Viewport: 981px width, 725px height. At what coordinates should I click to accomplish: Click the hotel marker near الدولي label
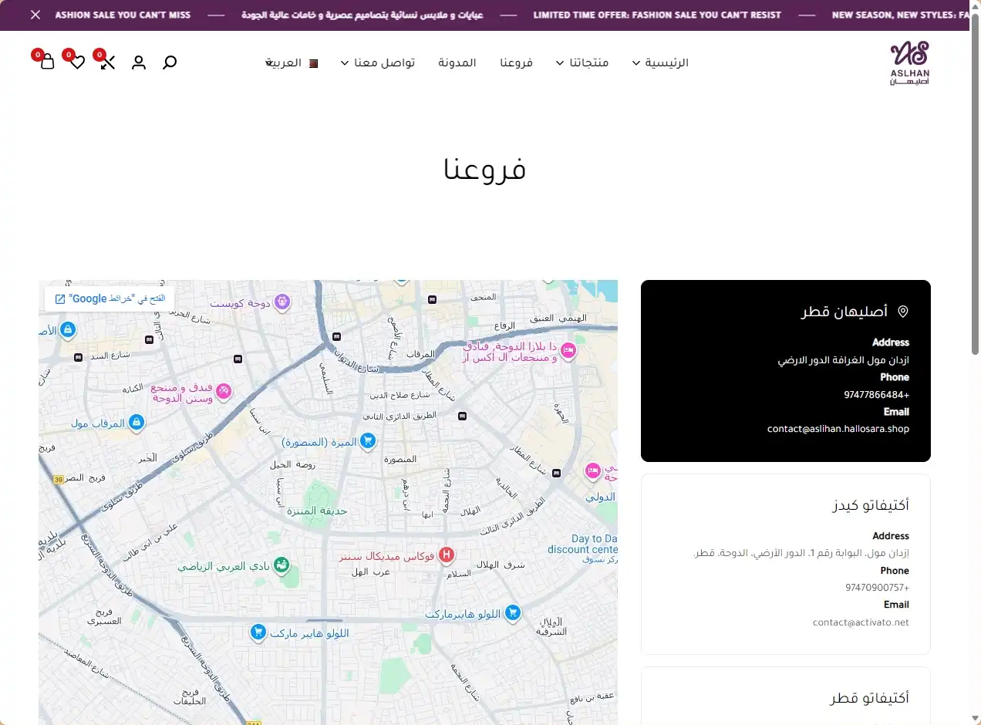(592, 470)
